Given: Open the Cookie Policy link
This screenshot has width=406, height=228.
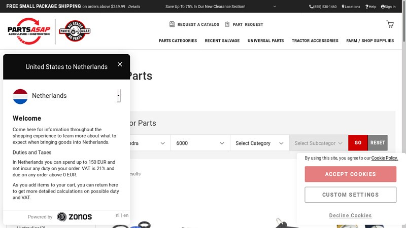Looking at the screenshot, I should [x=384, y=158].
